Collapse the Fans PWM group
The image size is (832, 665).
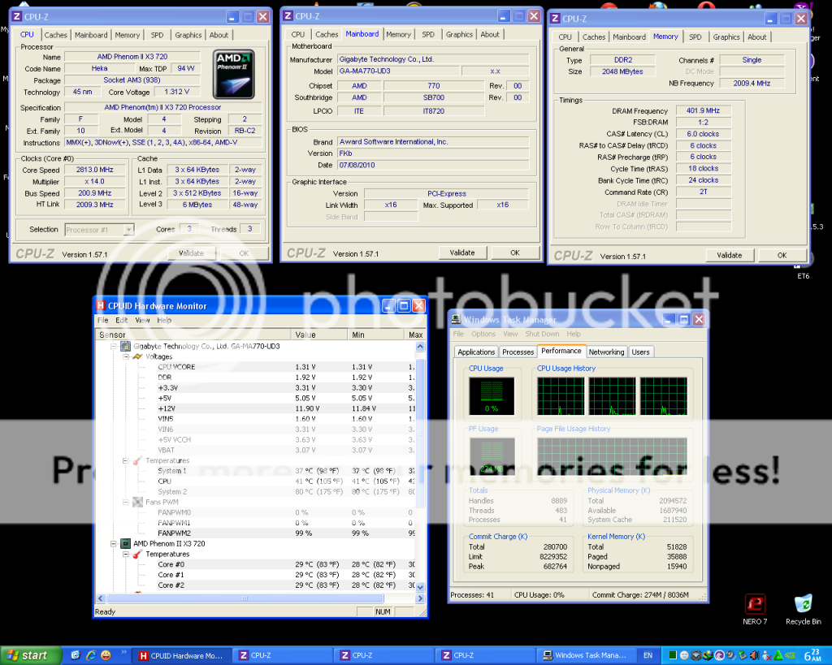pyautogui.click(x=126, y=502)
